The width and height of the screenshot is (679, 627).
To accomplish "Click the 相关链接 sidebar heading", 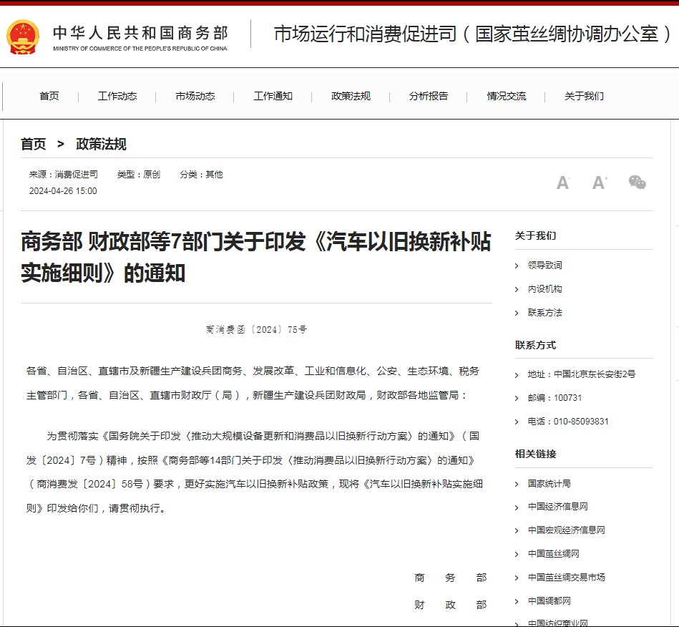I will (536, 454).
